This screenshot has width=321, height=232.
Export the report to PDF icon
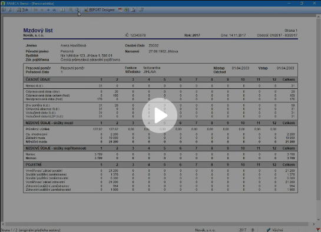point(120,10)
